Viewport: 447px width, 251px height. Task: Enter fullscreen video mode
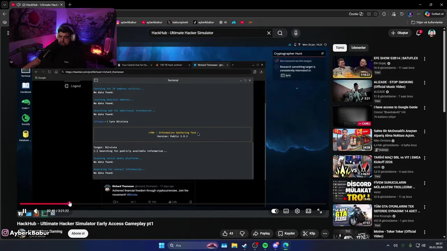click(x=320, y=211)
